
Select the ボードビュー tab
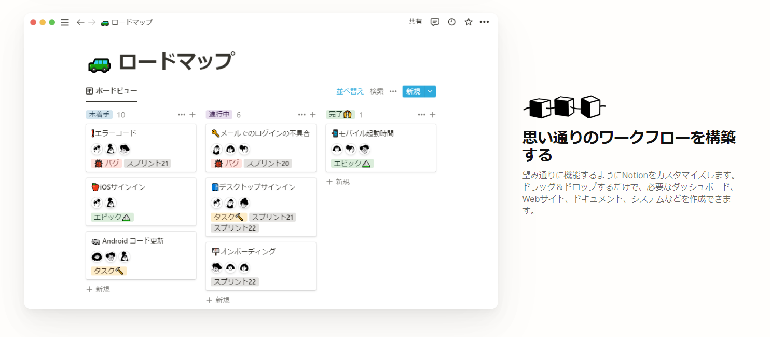click(x=112, y=91)
